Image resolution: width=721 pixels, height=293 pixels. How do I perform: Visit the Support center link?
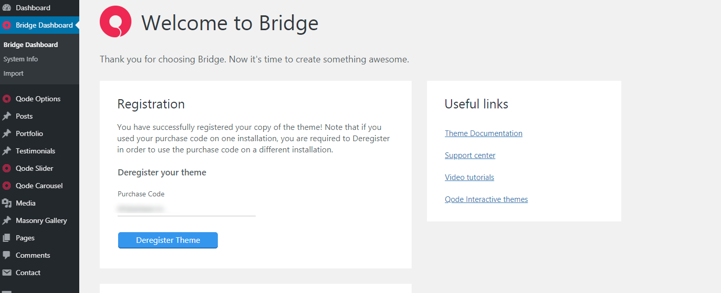point(470,155)
